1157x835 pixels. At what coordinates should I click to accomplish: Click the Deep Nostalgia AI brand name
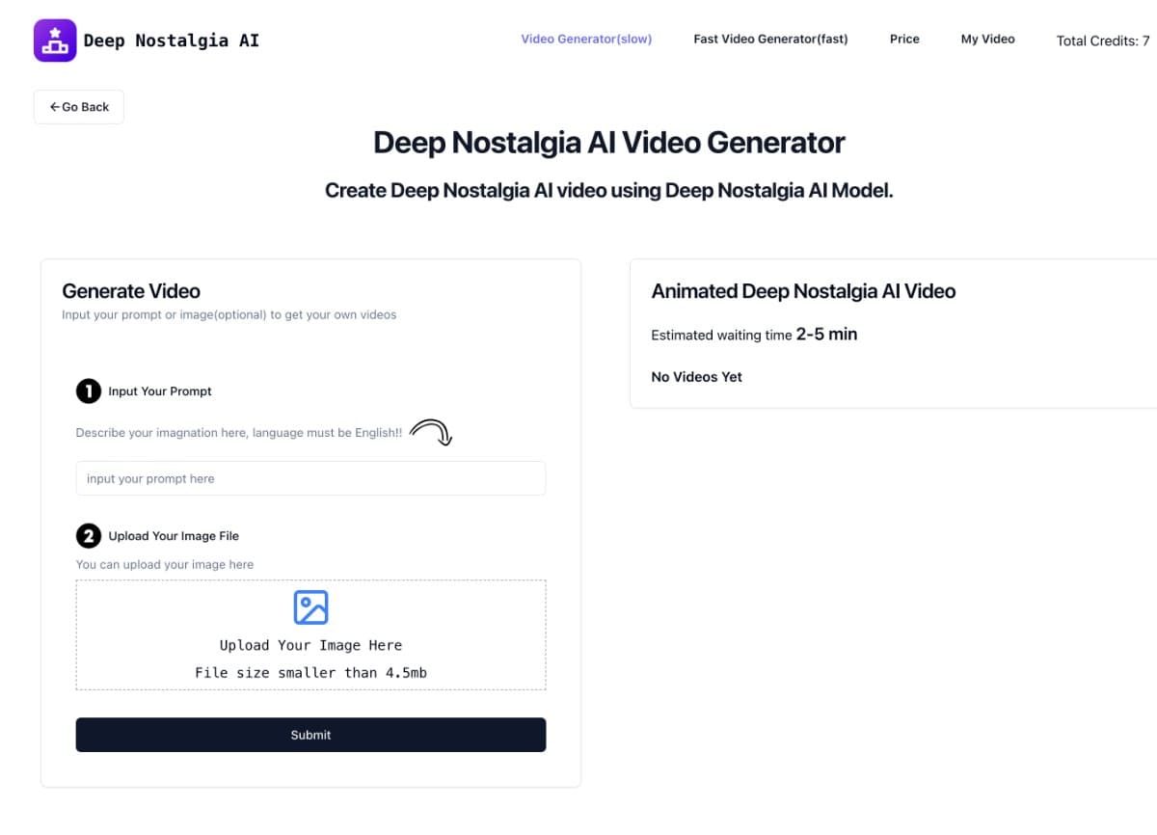point(172,40)
